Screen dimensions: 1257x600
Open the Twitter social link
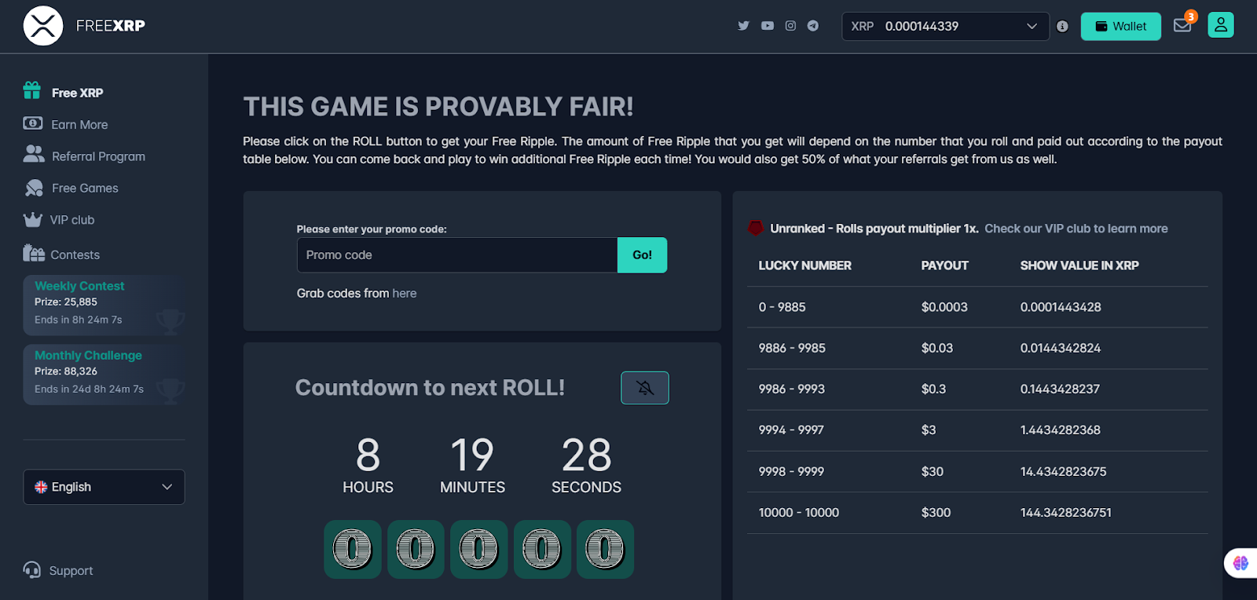[743, 26]
